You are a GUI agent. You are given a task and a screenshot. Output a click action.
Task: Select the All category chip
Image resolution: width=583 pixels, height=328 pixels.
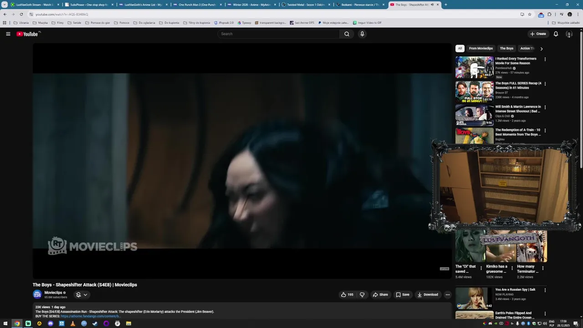tap(460, 48)
